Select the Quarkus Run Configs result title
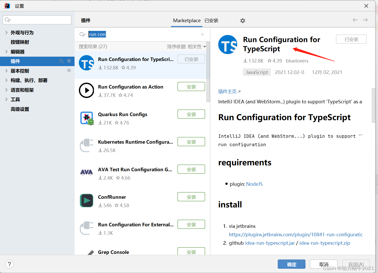The width and height of the screenshot is (378, 273). point(123,114)
